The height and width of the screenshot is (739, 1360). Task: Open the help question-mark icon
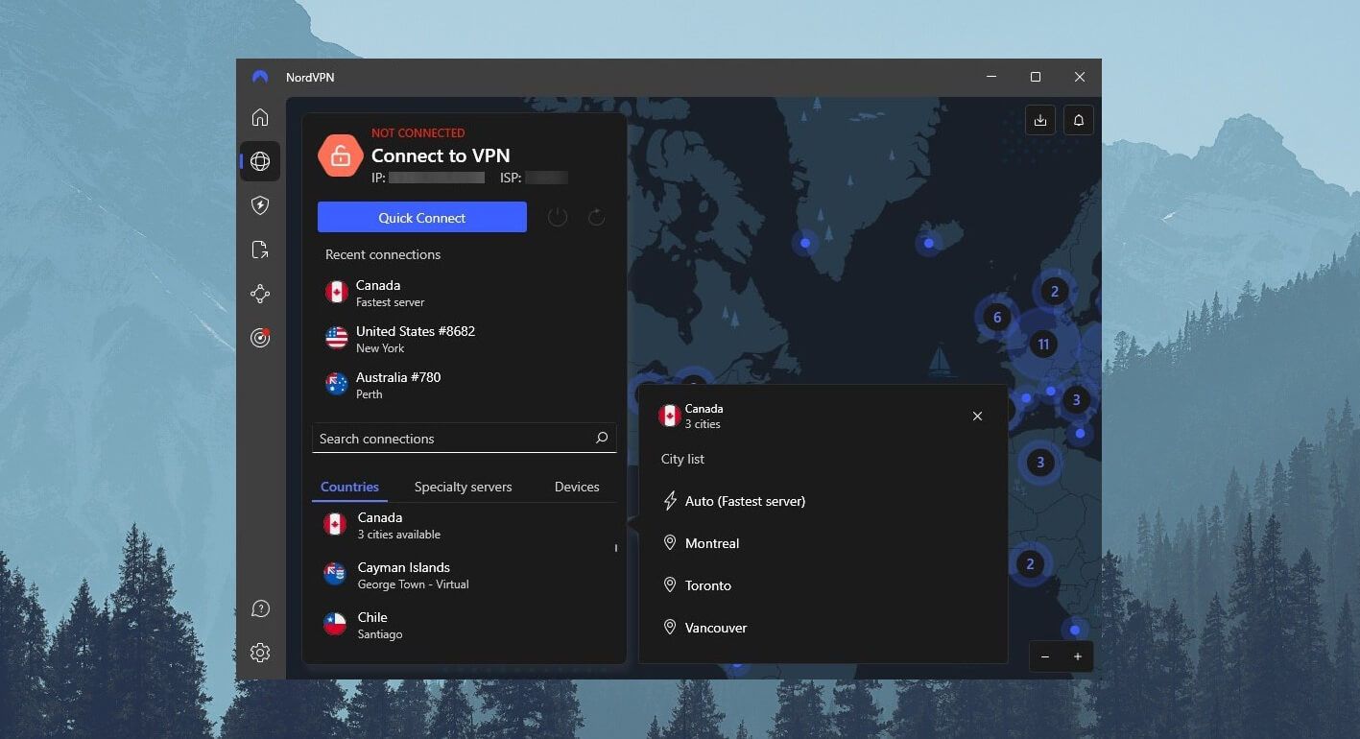[260, 608]
